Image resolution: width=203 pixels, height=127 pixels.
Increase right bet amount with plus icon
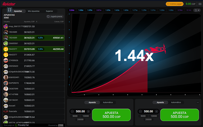[157, 111]
